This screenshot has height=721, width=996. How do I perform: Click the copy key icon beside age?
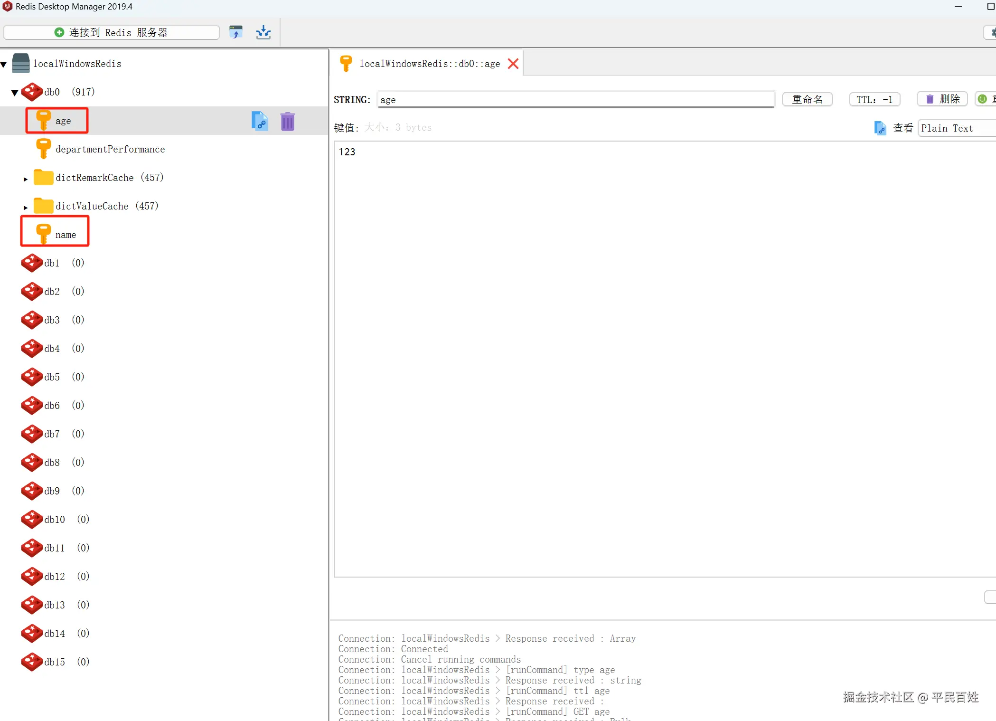pyautogui.click(x=260, y=121)
